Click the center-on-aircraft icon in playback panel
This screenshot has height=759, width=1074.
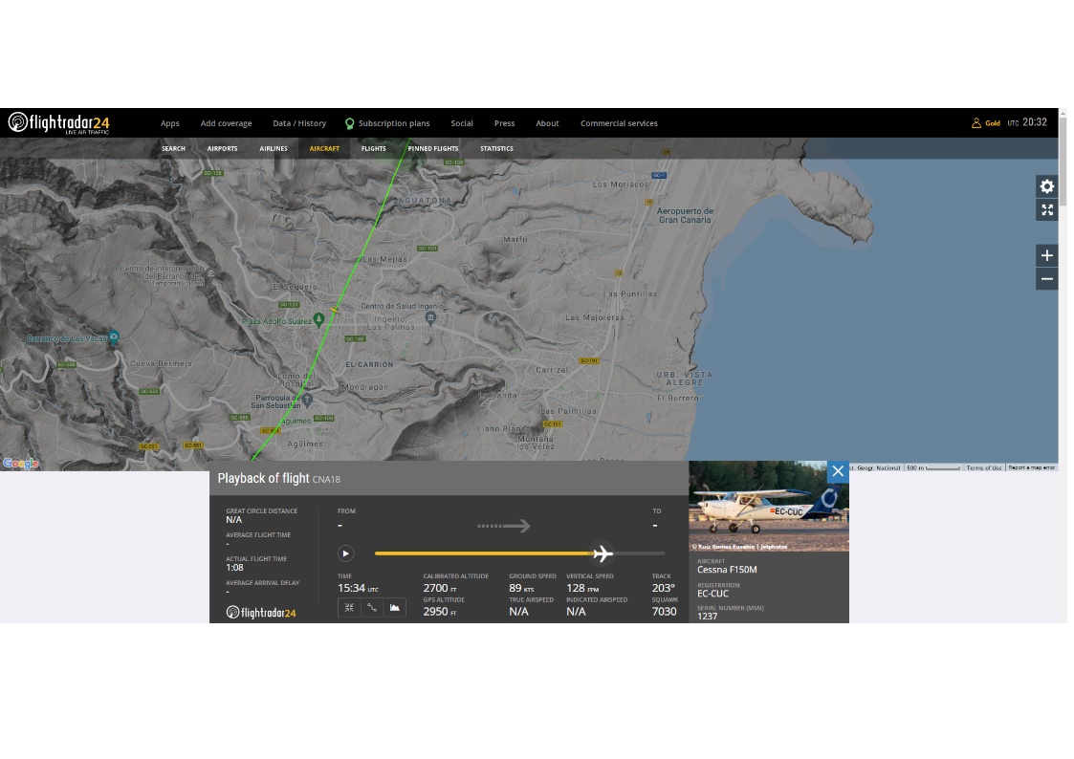click(x=349, y=607)
